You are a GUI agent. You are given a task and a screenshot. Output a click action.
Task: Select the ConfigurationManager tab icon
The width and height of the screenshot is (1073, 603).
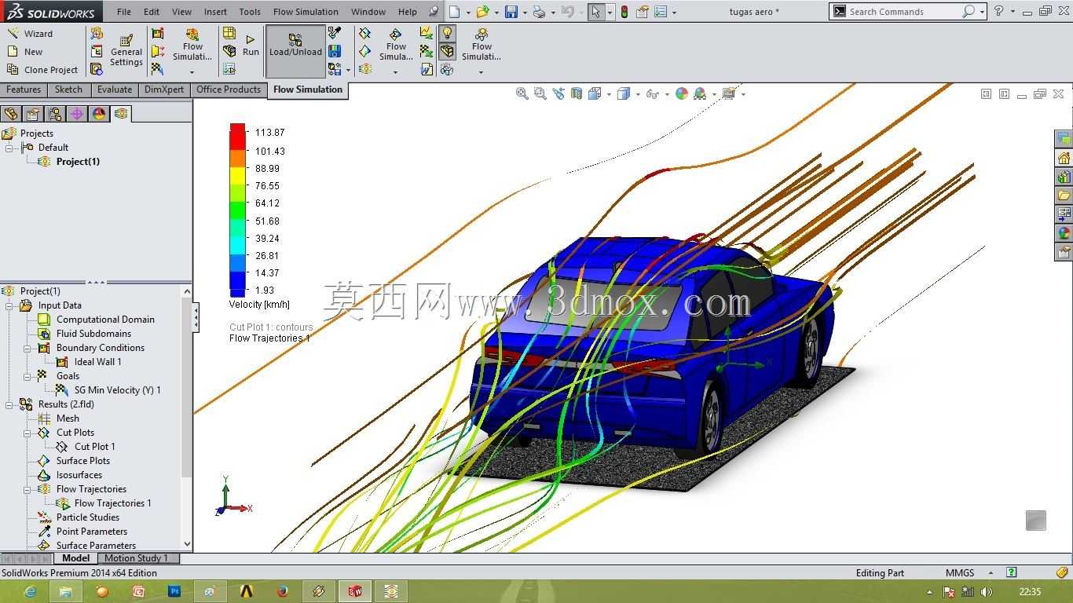[55, 114]
